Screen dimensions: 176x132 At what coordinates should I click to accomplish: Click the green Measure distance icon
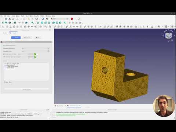pyautogui.click(x=65, y=23)
